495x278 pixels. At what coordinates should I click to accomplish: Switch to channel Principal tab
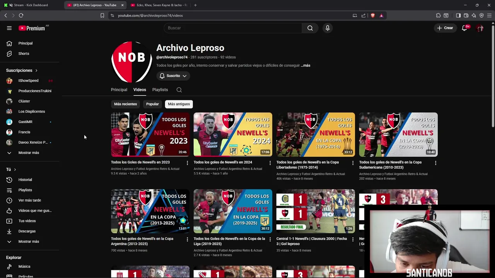119,90
